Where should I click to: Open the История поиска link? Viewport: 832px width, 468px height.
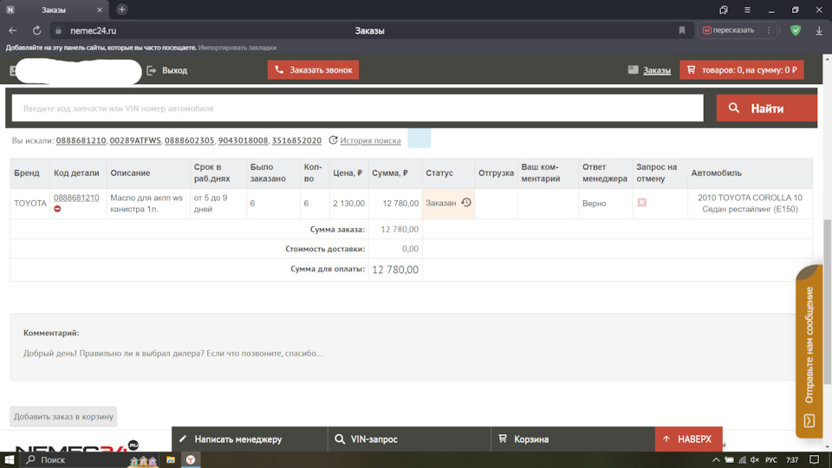(x=370, y=140)
